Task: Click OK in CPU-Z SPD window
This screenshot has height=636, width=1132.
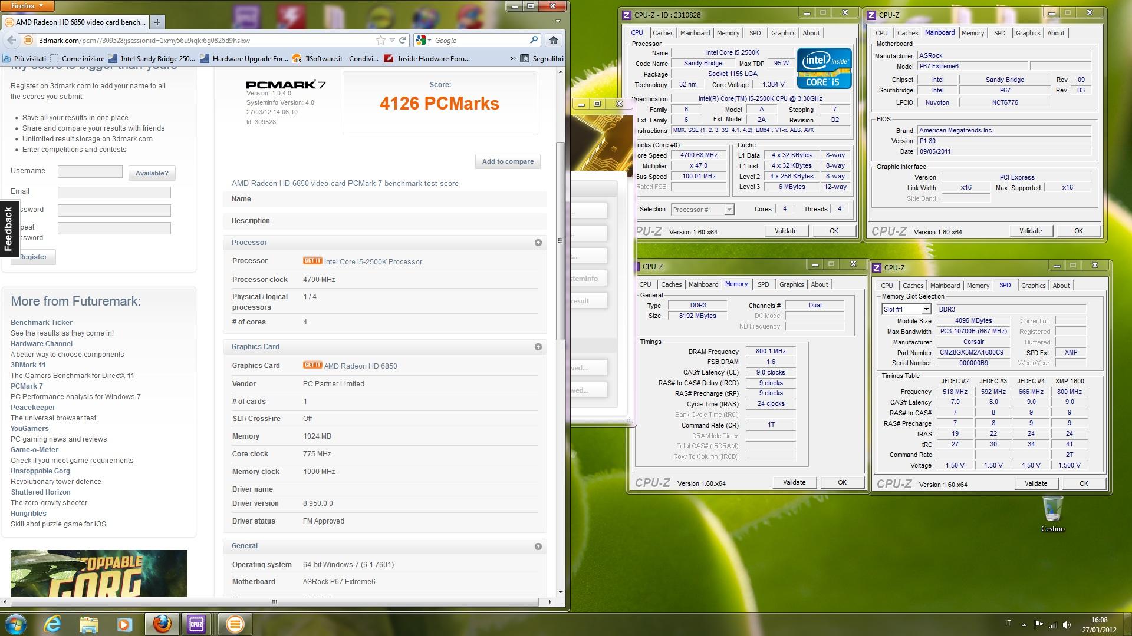Action: click(1083, 483)
